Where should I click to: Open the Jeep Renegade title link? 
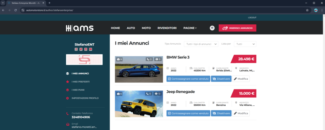[x=181, y=92]
